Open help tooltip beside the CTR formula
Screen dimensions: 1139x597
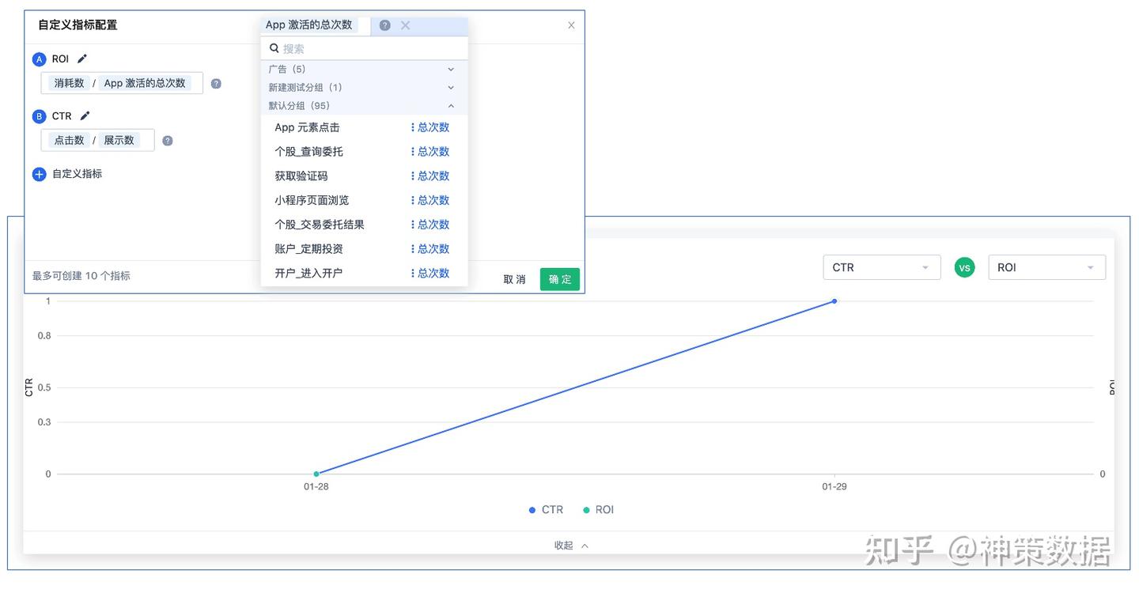tap(166, 140)
